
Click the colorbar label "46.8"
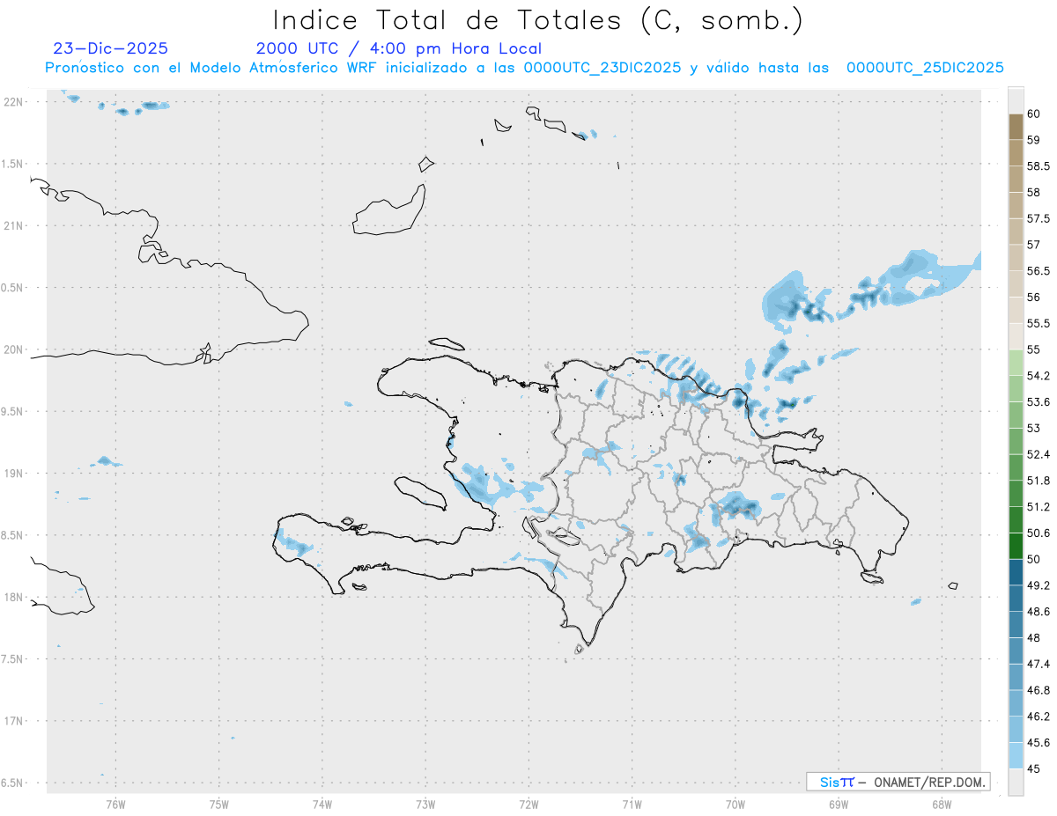[1039, 690]
